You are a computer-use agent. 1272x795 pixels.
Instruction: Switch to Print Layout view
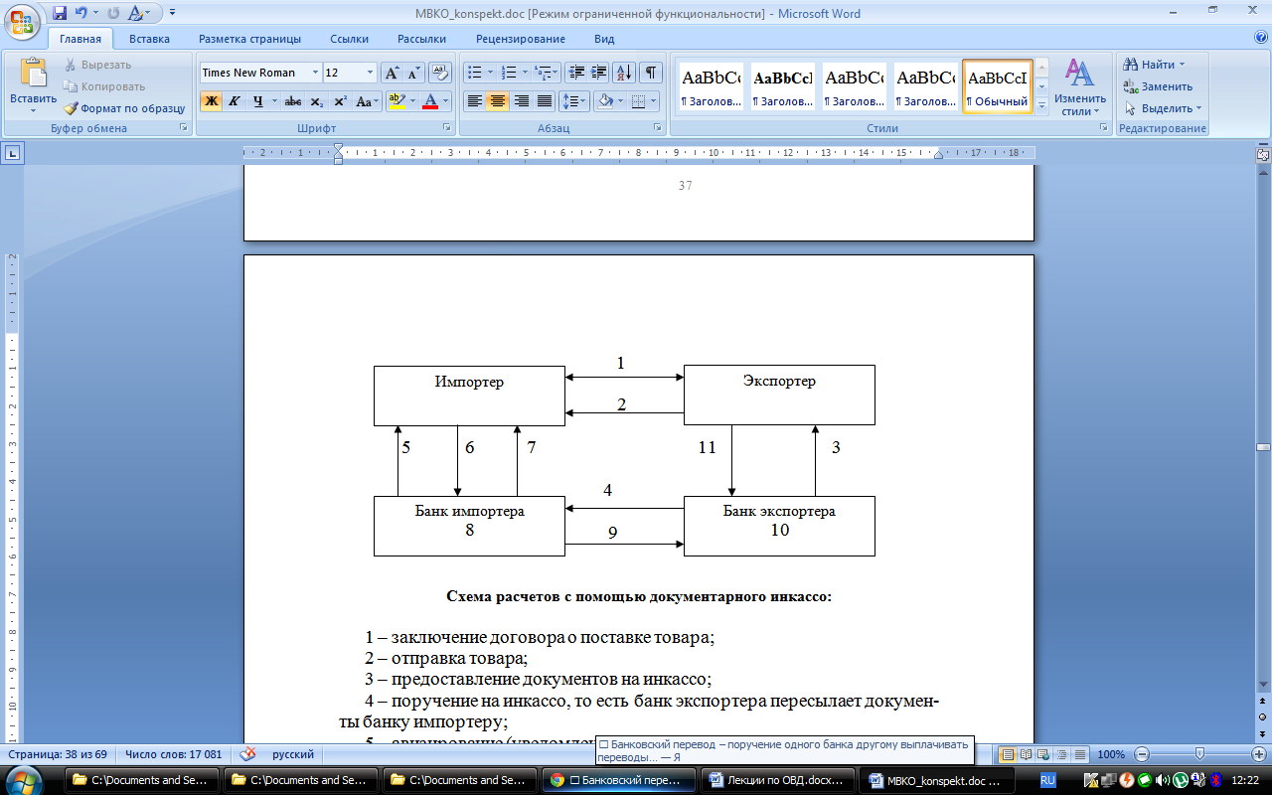(1007, 754)
